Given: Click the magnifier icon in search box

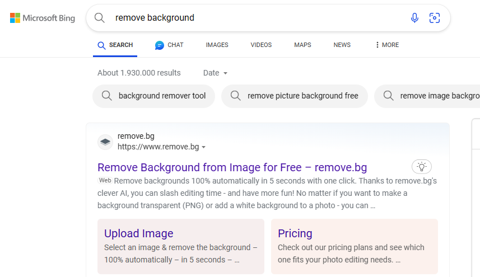Looking at the screenshot, I should pyautogui.click(x=100, y=18).
